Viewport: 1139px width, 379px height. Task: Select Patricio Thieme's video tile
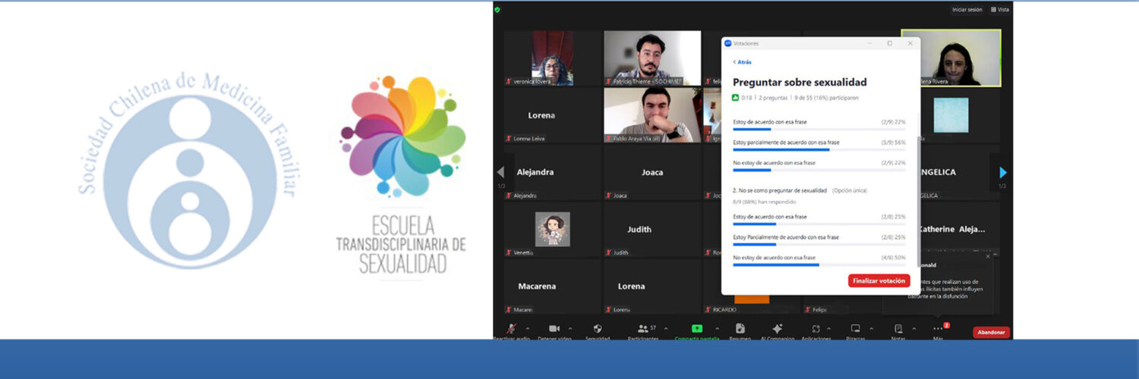point(652,58)
